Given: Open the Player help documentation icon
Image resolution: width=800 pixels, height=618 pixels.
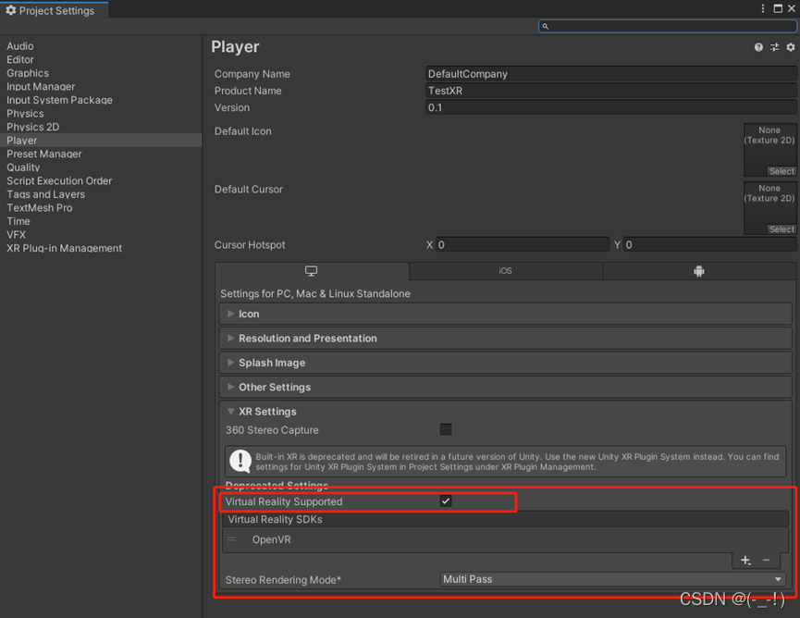Looking at the screenshot, I should click(x=758, y=47).
